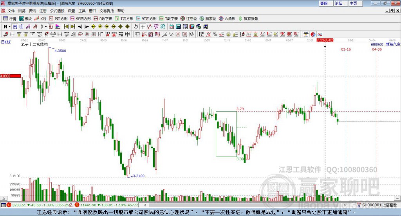The image size is (401, 216).
Task: Open the 帮助 menu
Action: tap(121, 11)
